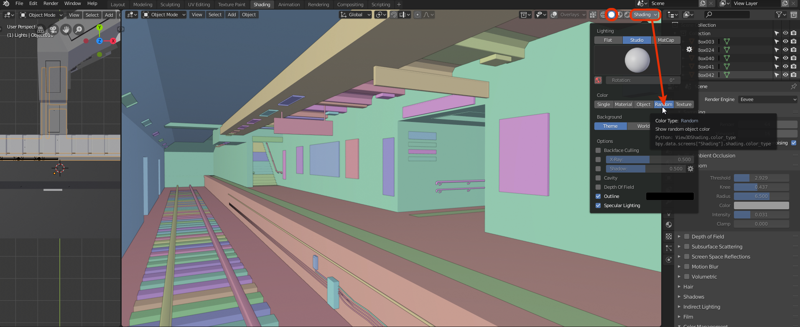Toggle world space lighting globe icon
This screenshot has height=327, width=800.
tap(598, 80)
